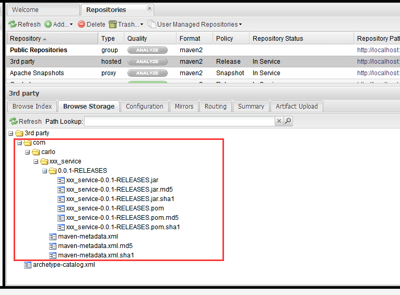Screen dimensions: 400x295
Task: Click the Trash can icon
Action: click(x=112, y=24)
